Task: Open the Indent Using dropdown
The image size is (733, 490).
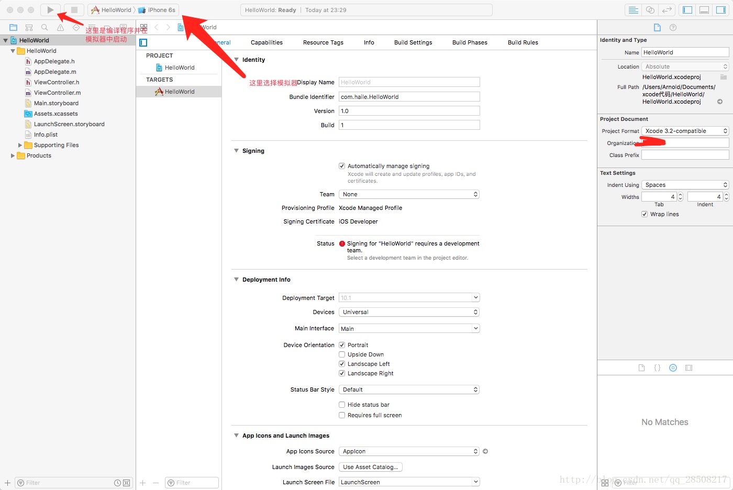Action: (x=685, y=185)
